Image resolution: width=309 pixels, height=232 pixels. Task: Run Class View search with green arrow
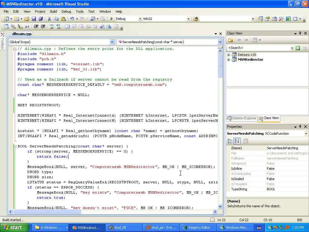click(298, 48)
